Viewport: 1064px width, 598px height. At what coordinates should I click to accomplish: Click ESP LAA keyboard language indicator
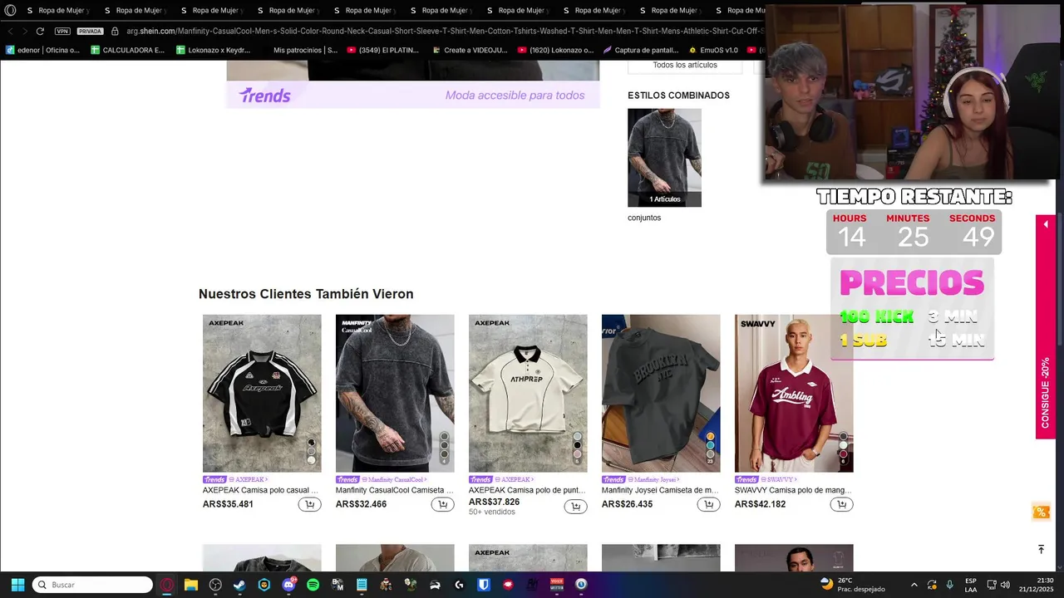[971, 585]
